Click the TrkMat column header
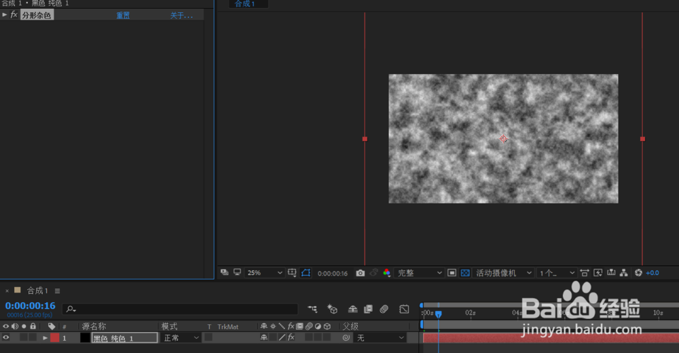Image resolution: width=679 pixels, height=353 pixels. 227,327
